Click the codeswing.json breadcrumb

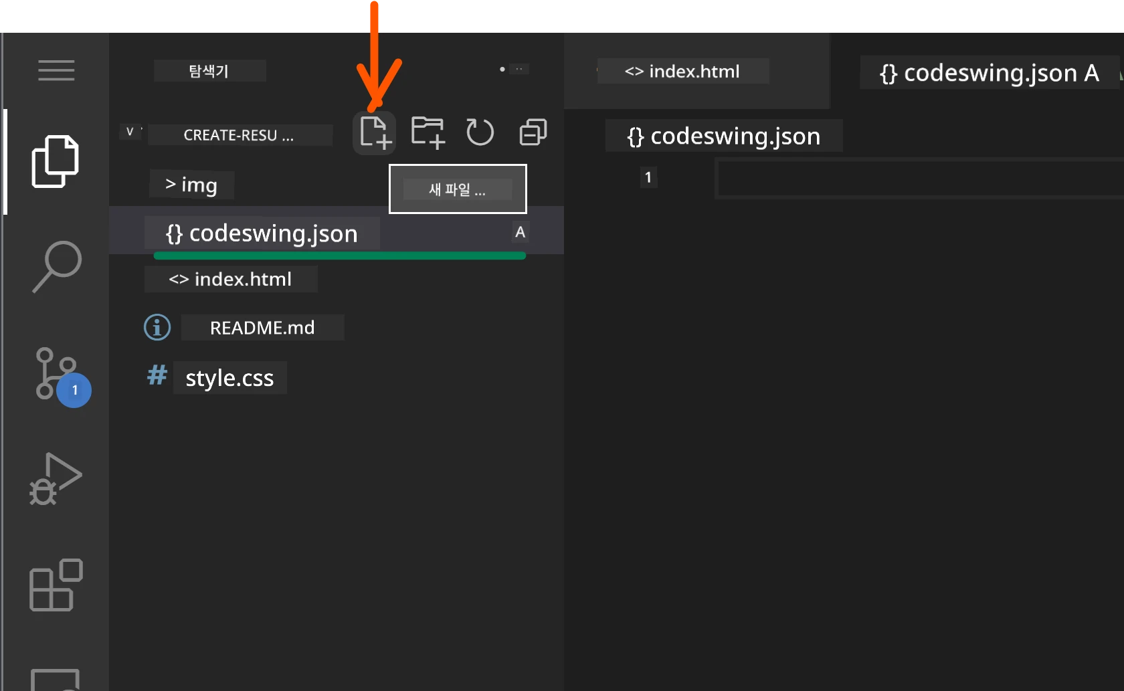point(724,136)
